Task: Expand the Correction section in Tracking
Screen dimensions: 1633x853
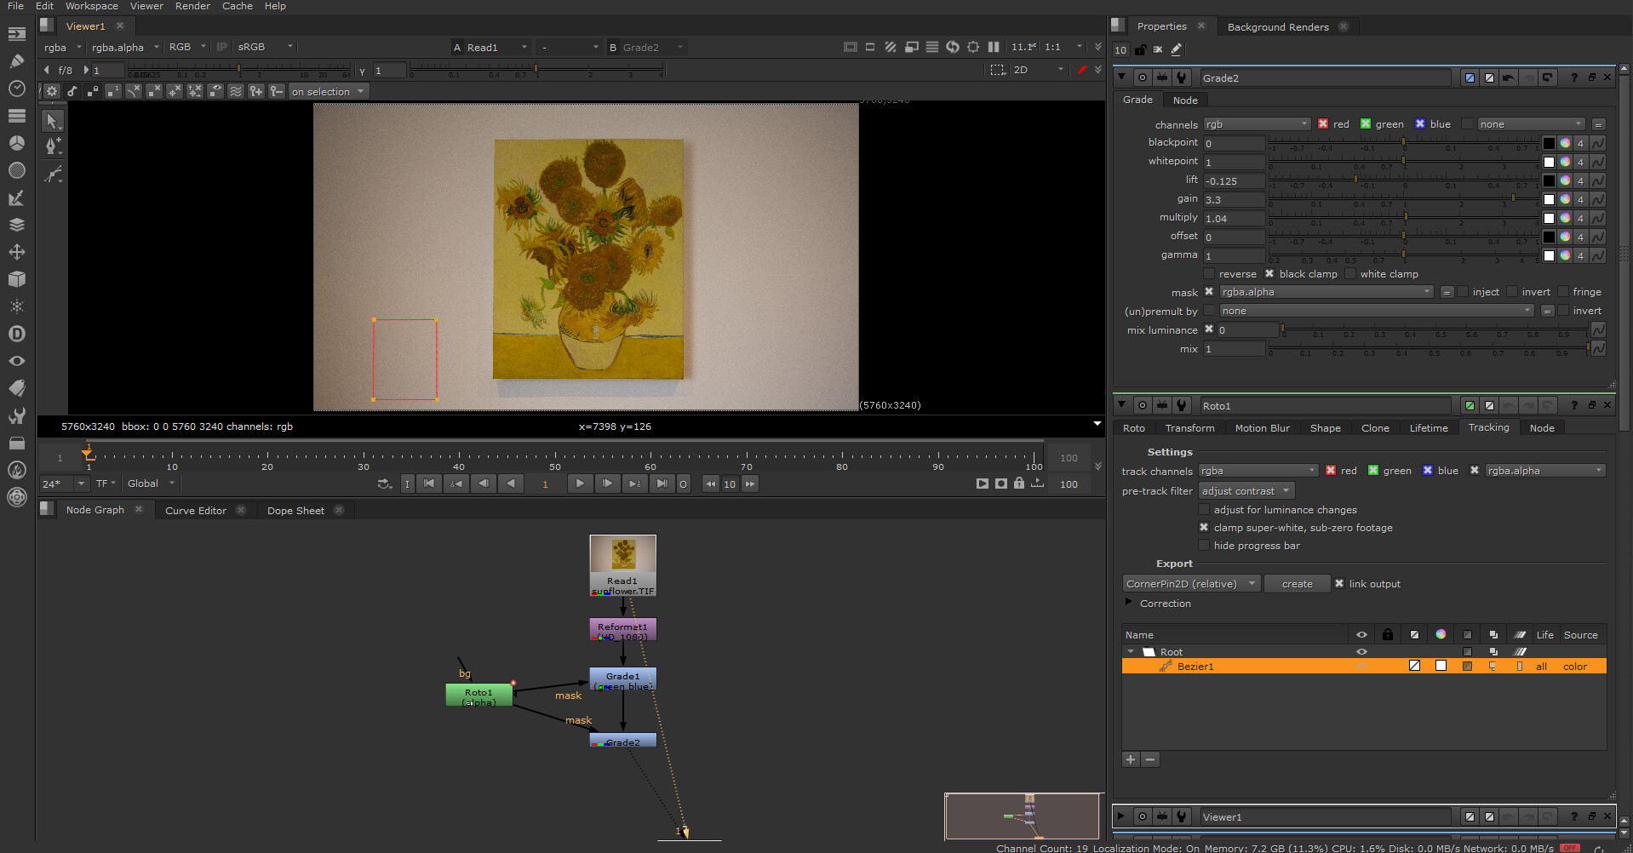Action: point(1130,603)
